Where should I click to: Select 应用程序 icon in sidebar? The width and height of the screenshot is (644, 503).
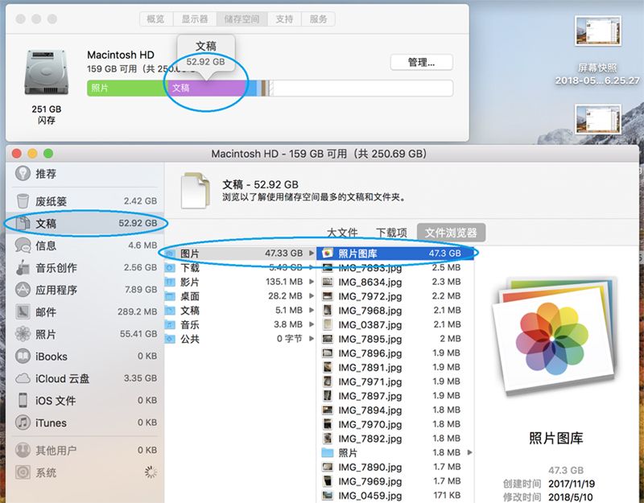(x=24, y=290)
